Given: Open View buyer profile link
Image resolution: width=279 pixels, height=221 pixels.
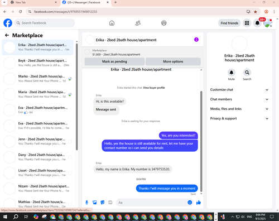Looking at the screenshot, I should click(154, 88).
